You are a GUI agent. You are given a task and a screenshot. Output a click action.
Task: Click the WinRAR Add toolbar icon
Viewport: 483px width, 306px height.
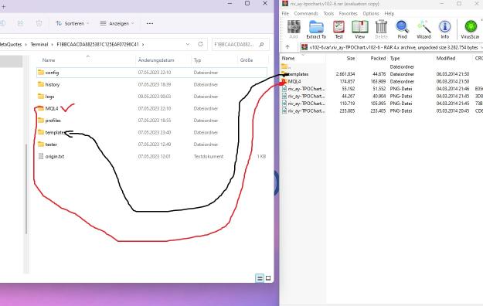[x=294, y=29]
